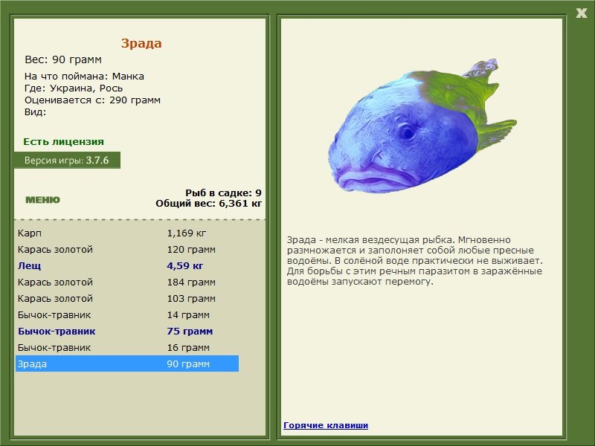
Task: Select the Карась золотой 103 грамм row
Action: 126,299
